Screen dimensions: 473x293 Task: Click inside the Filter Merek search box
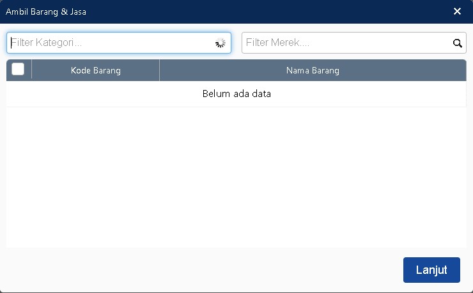click(345, 43)
